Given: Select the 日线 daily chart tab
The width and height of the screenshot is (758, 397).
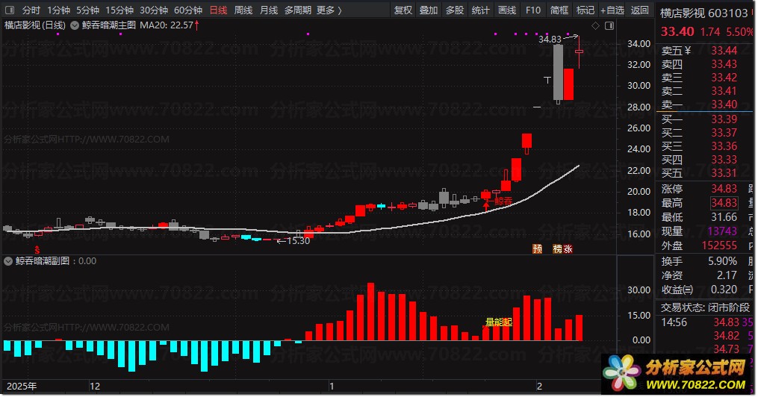Looking at the screenshot, I should pyautogui.click(x=219, y=10).
